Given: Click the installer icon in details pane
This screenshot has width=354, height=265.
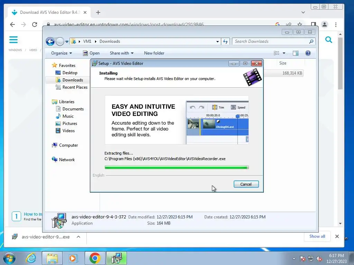Looking at the screenshot, I should coord(59,220).
